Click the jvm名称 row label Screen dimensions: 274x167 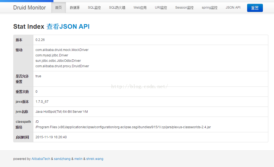22,112
